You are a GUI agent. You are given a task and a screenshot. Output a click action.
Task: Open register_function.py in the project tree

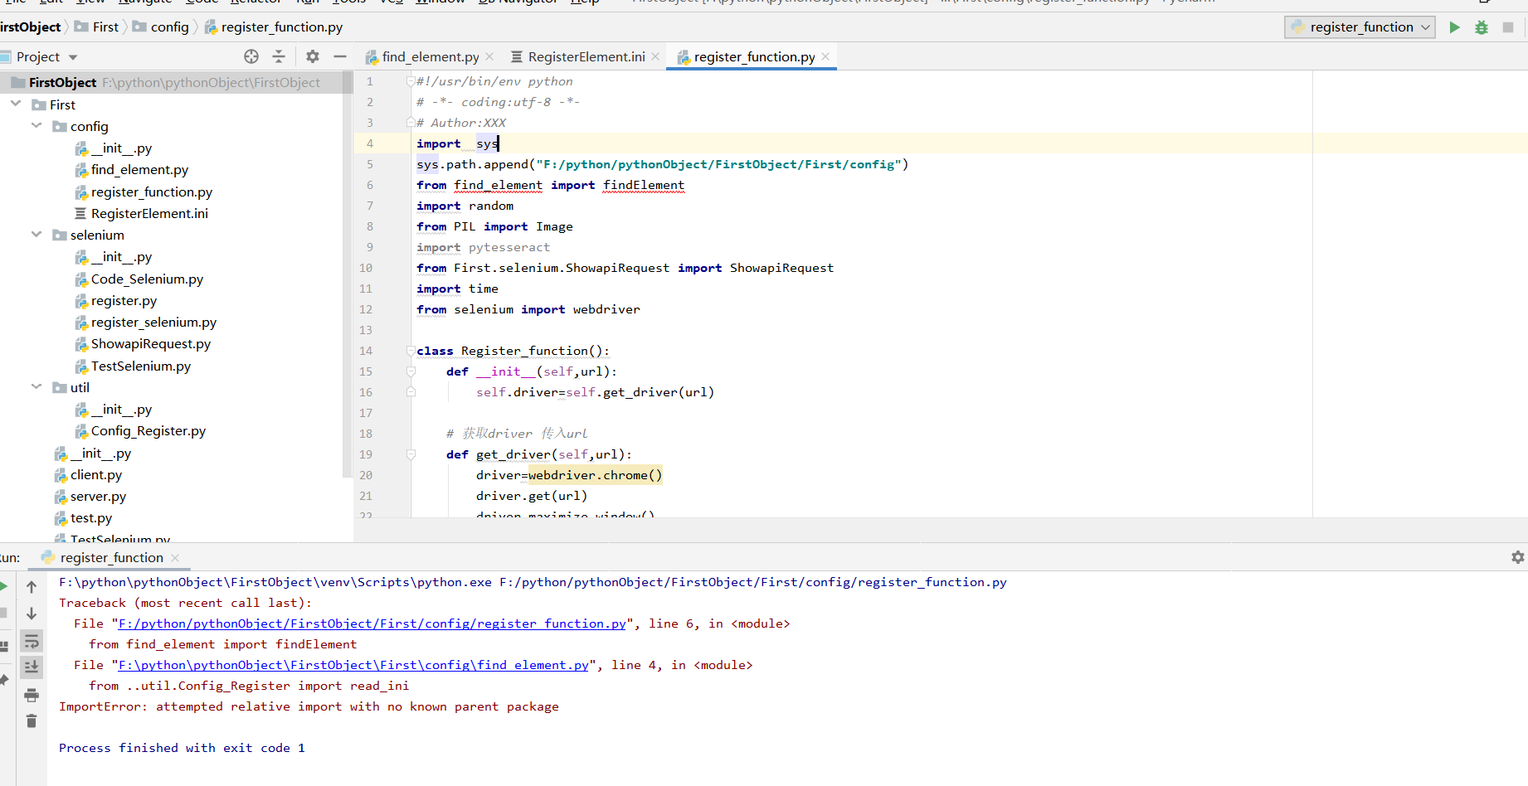tap(151, 192)
